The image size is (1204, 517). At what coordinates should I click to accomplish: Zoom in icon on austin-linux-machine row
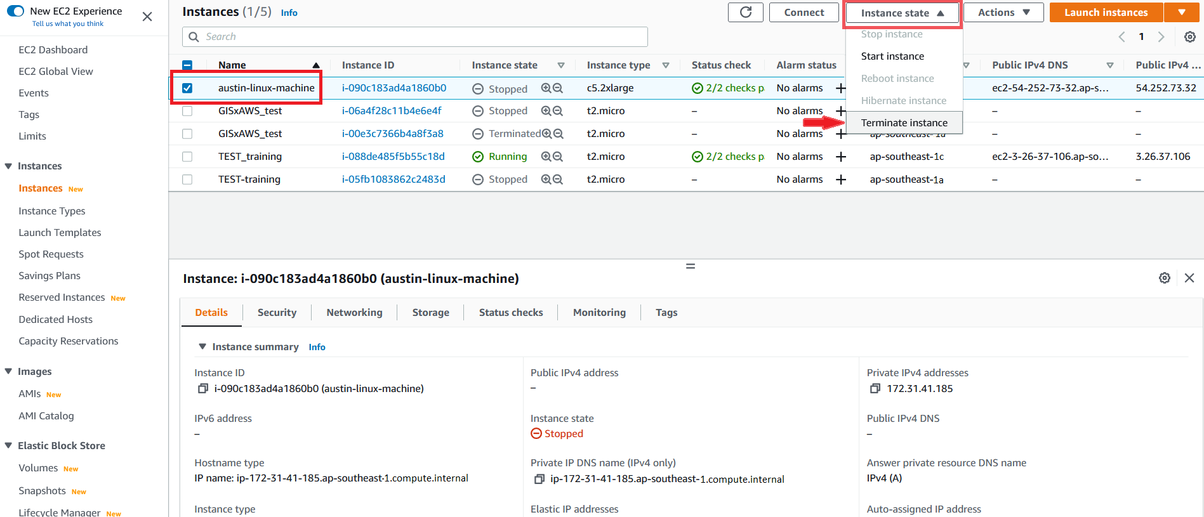[546, 88]
